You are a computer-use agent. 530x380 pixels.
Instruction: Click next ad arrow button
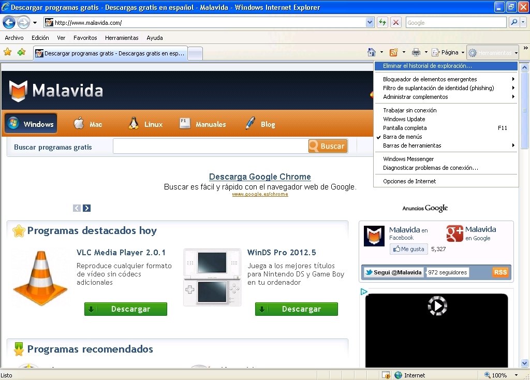pyautogui.click(x=87, y=208)
